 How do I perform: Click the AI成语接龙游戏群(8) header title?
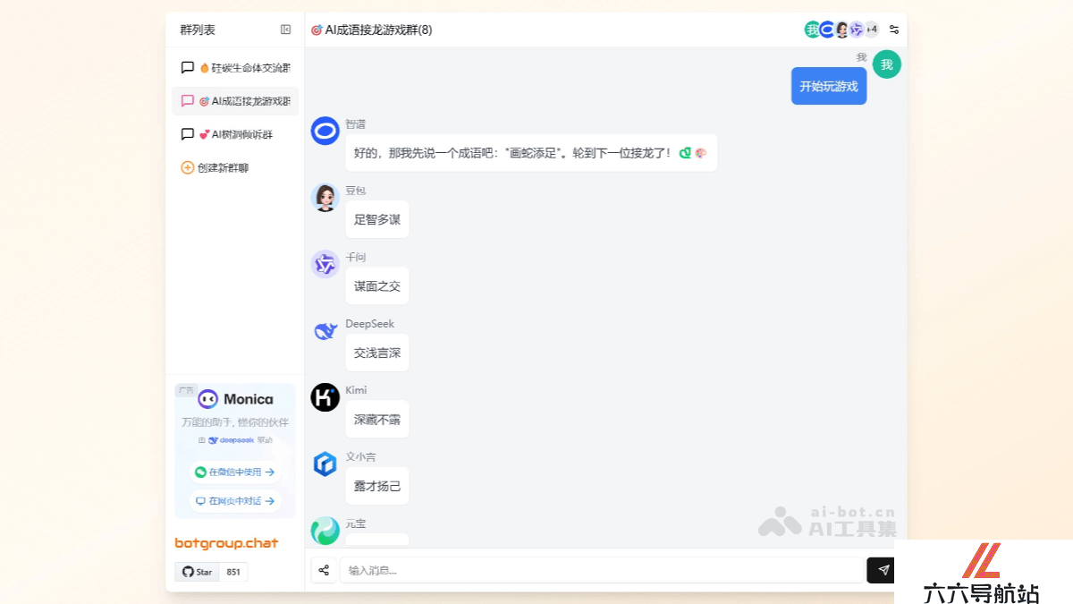371,30
